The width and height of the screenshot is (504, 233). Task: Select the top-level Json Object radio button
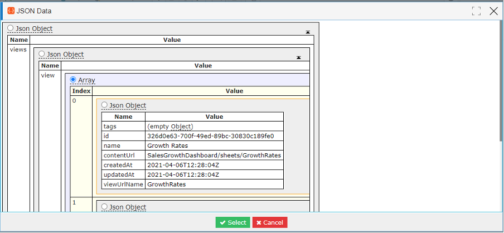pyautogui.click(x=10, y=28)
